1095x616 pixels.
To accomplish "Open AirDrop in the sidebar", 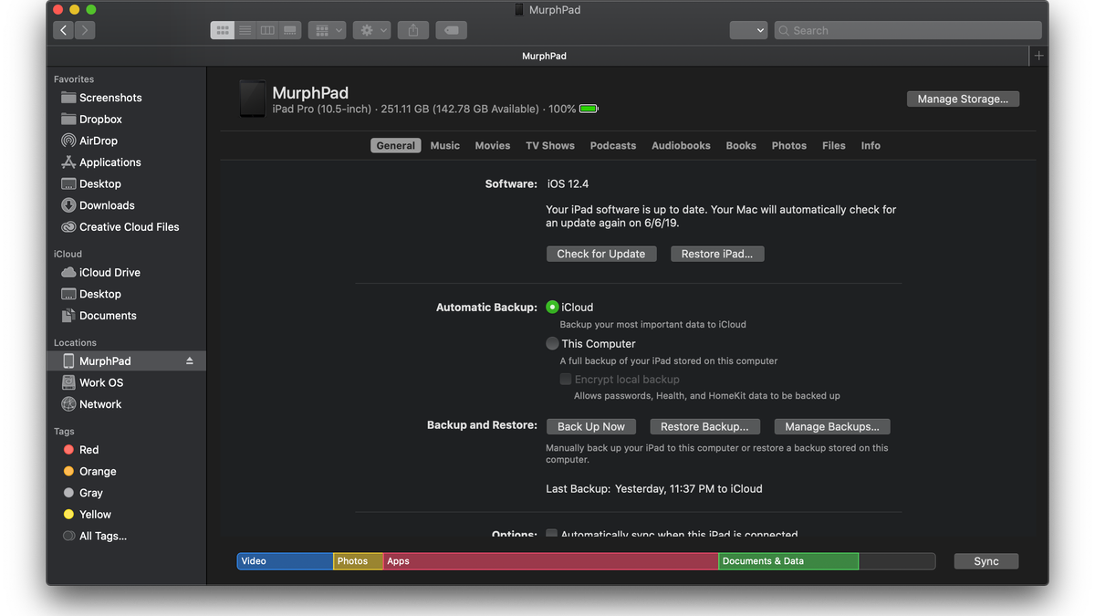I will 126,141.
